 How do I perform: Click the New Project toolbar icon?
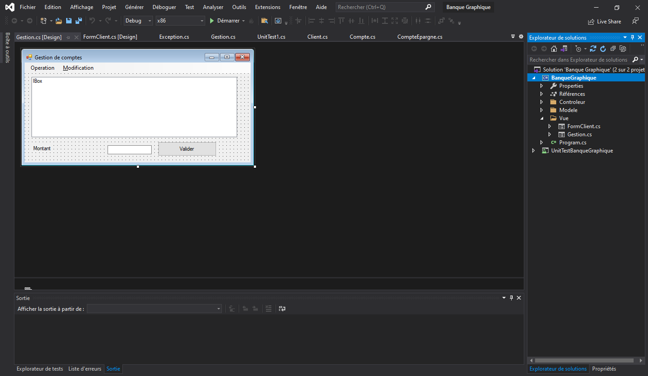coord(43,21)
